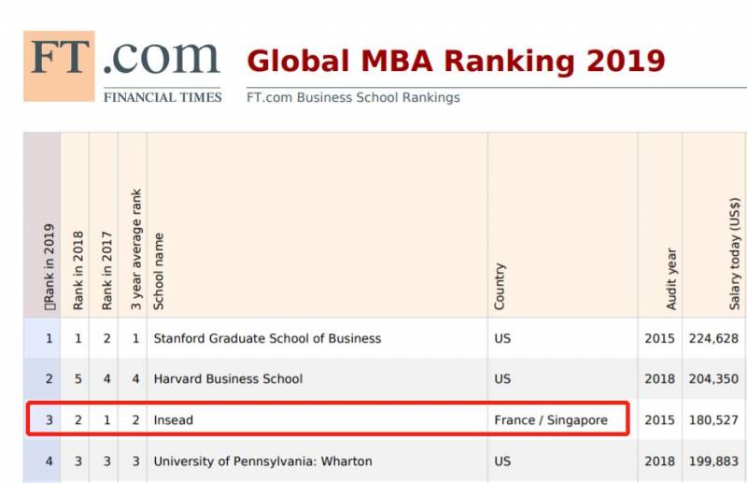Sort by Rank in 2017 column header
The height and width of the screenshot is (483, 747).
coord(107,269)
